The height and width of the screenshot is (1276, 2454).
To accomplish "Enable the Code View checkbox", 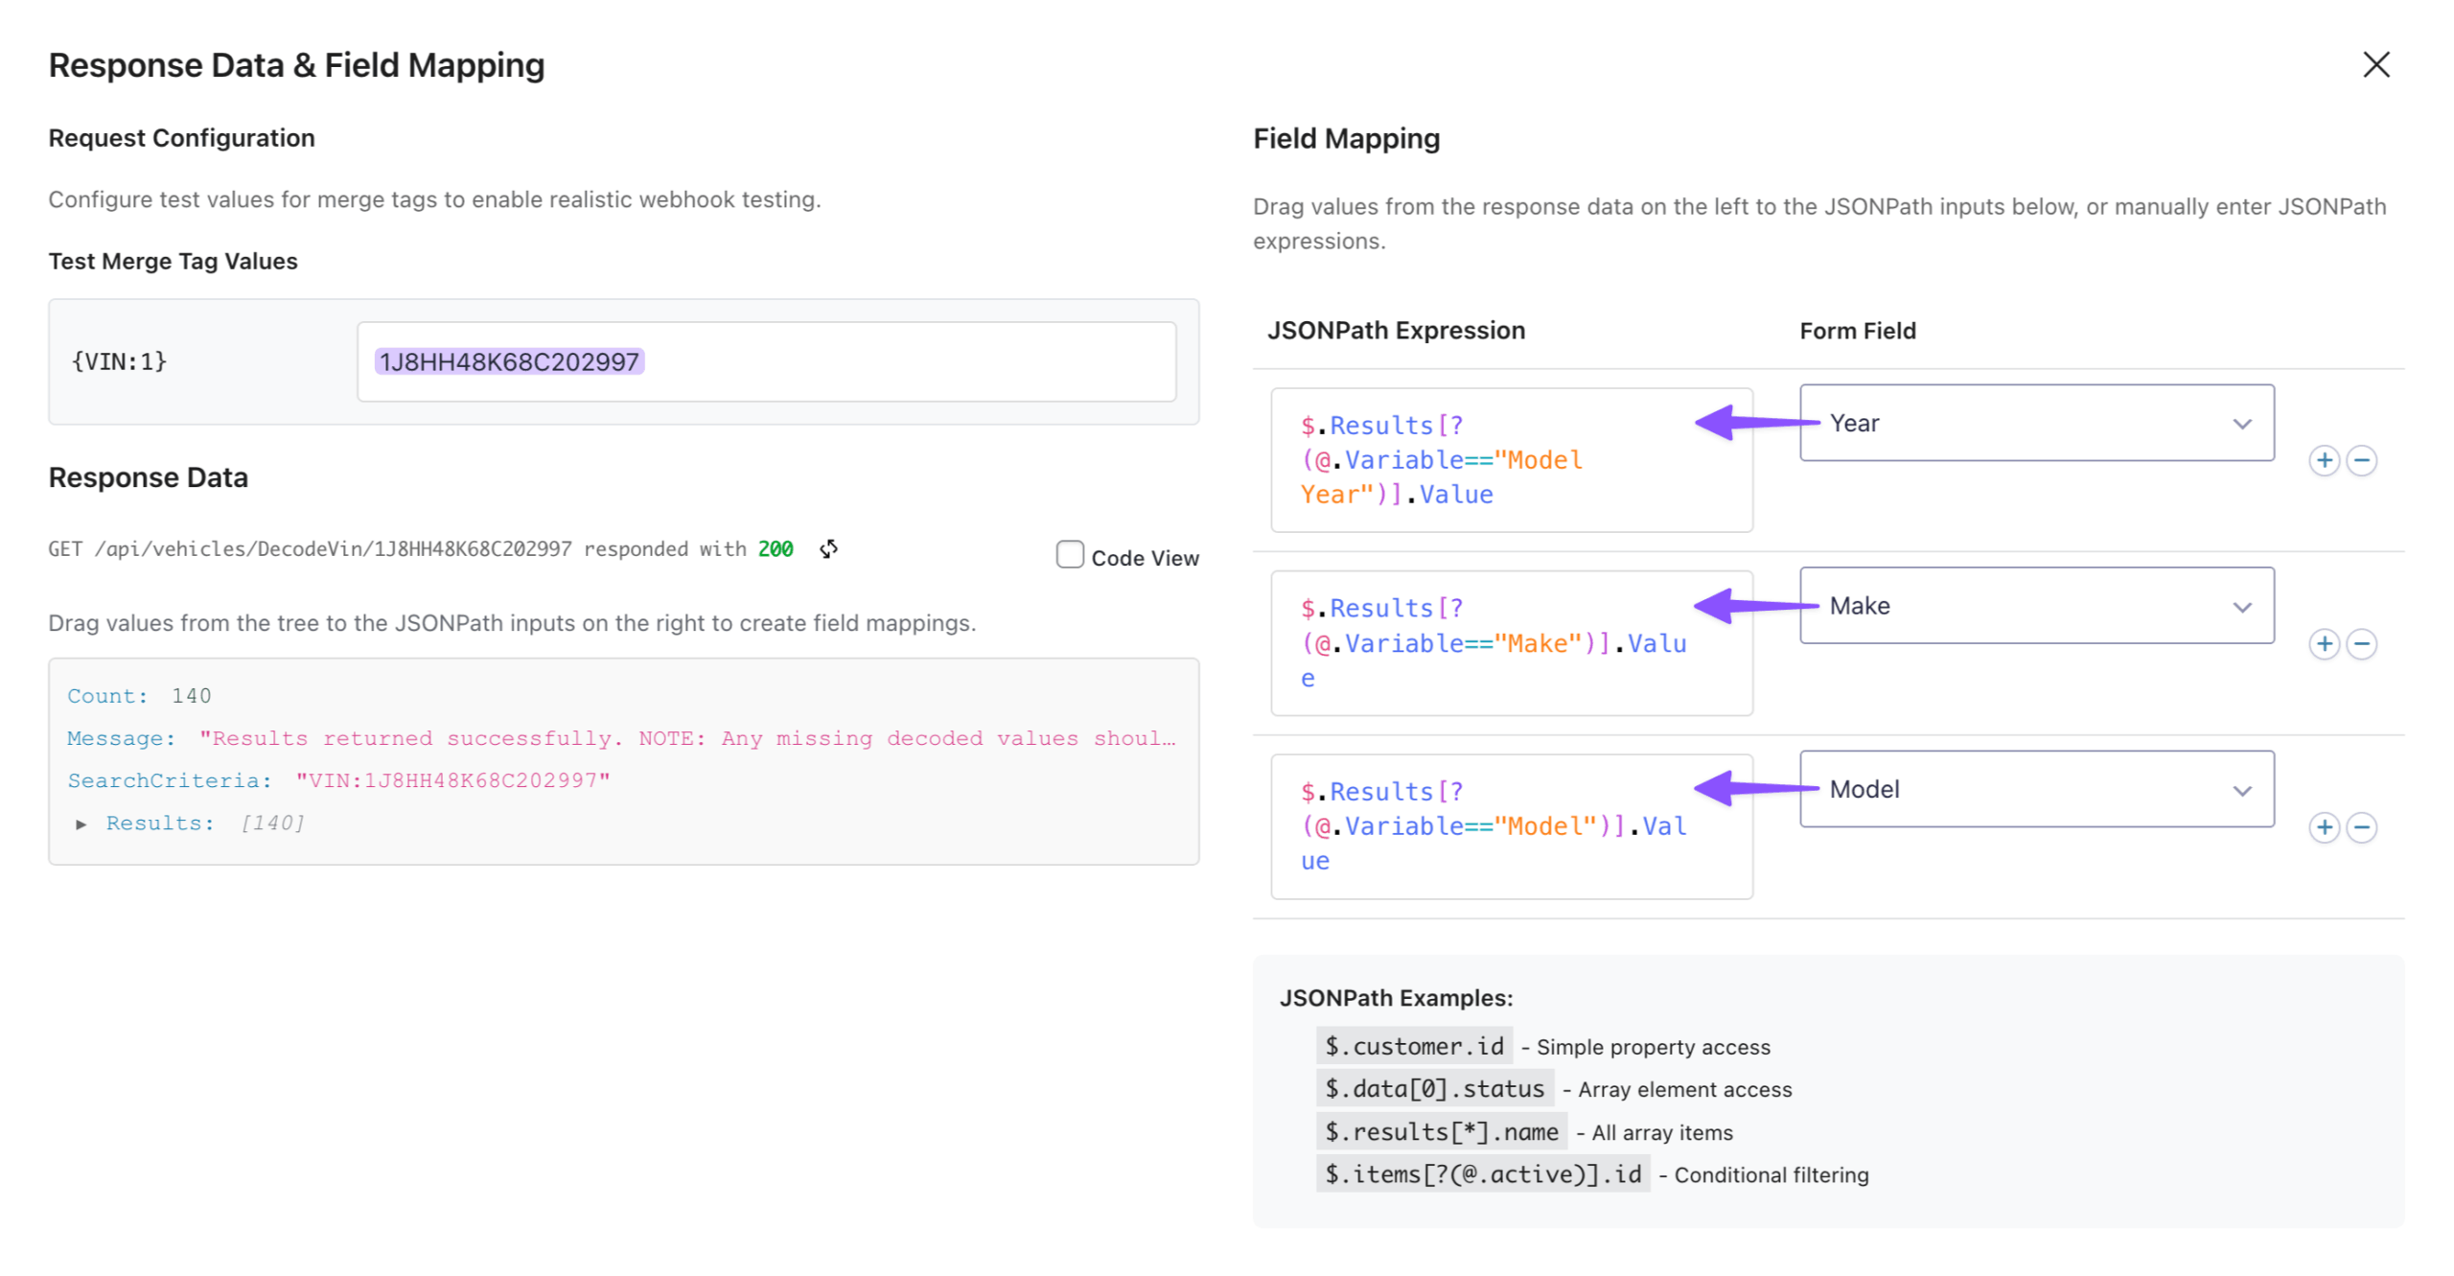I will (1069, 555).
